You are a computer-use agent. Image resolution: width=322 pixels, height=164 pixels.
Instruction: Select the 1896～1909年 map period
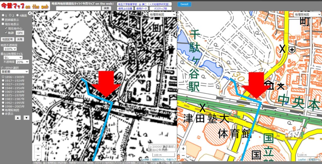tap(3, 77)
